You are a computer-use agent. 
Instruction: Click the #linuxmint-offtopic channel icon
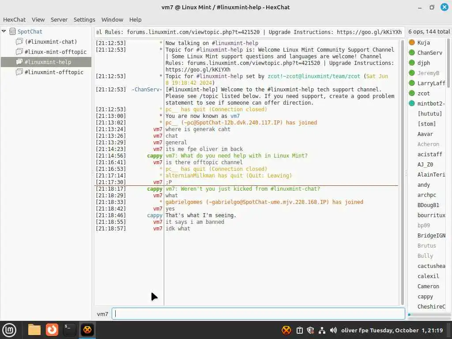point(19,72)
